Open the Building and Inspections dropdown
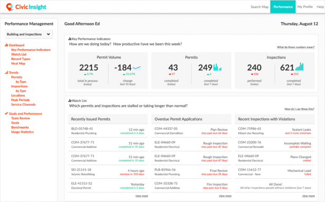 click(x=29, y=34)
